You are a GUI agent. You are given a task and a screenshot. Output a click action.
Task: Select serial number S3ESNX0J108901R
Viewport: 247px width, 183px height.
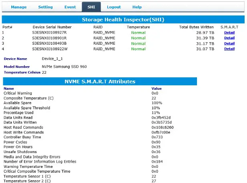pyautogui.click(x=50, y=38)
